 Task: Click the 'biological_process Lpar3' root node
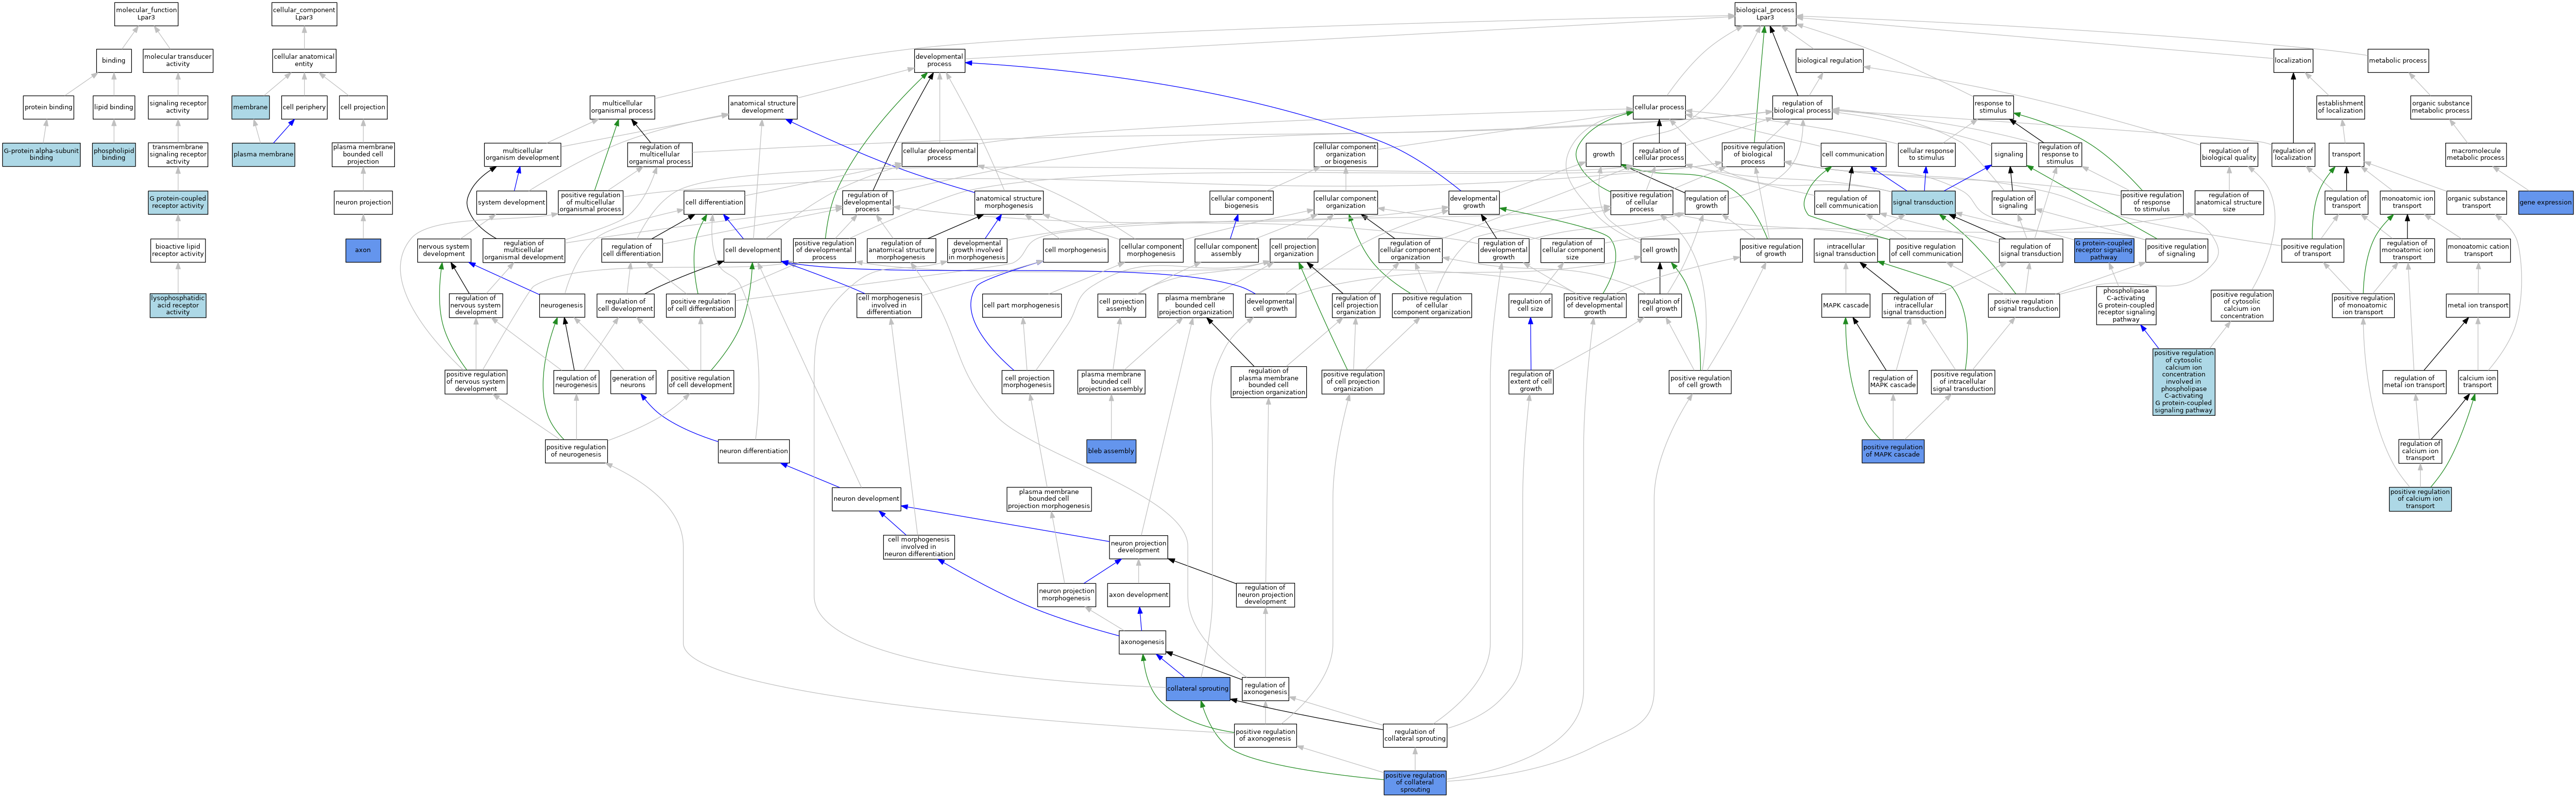(x=1765, y=14)
